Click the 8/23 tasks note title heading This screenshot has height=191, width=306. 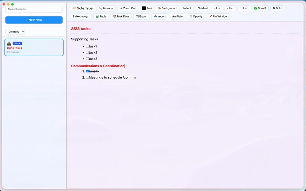(81, 29)
